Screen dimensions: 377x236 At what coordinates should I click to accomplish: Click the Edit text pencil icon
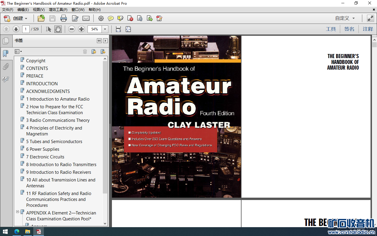75,18
